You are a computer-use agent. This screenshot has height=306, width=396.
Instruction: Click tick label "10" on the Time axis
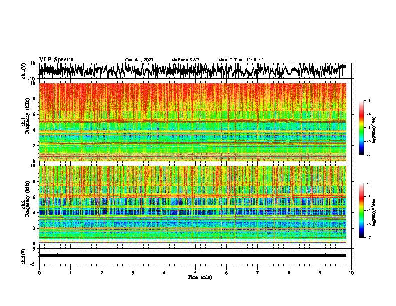(x=351, y=273)
